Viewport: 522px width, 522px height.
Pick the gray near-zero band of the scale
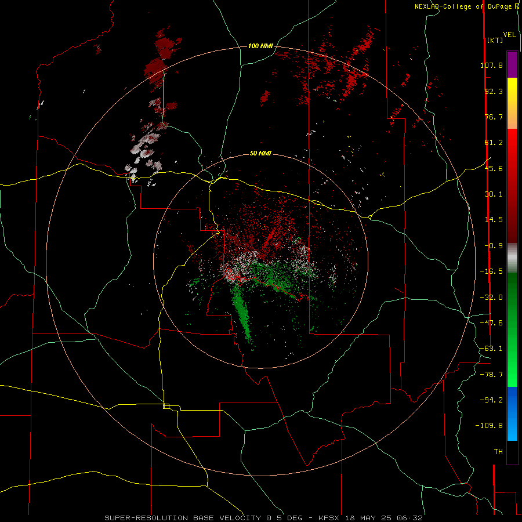512,258
